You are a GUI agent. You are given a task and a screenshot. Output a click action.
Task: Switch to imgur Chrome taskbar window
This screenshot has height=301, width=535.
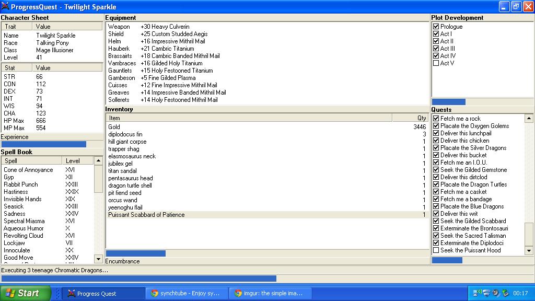(x=270, y=294)
